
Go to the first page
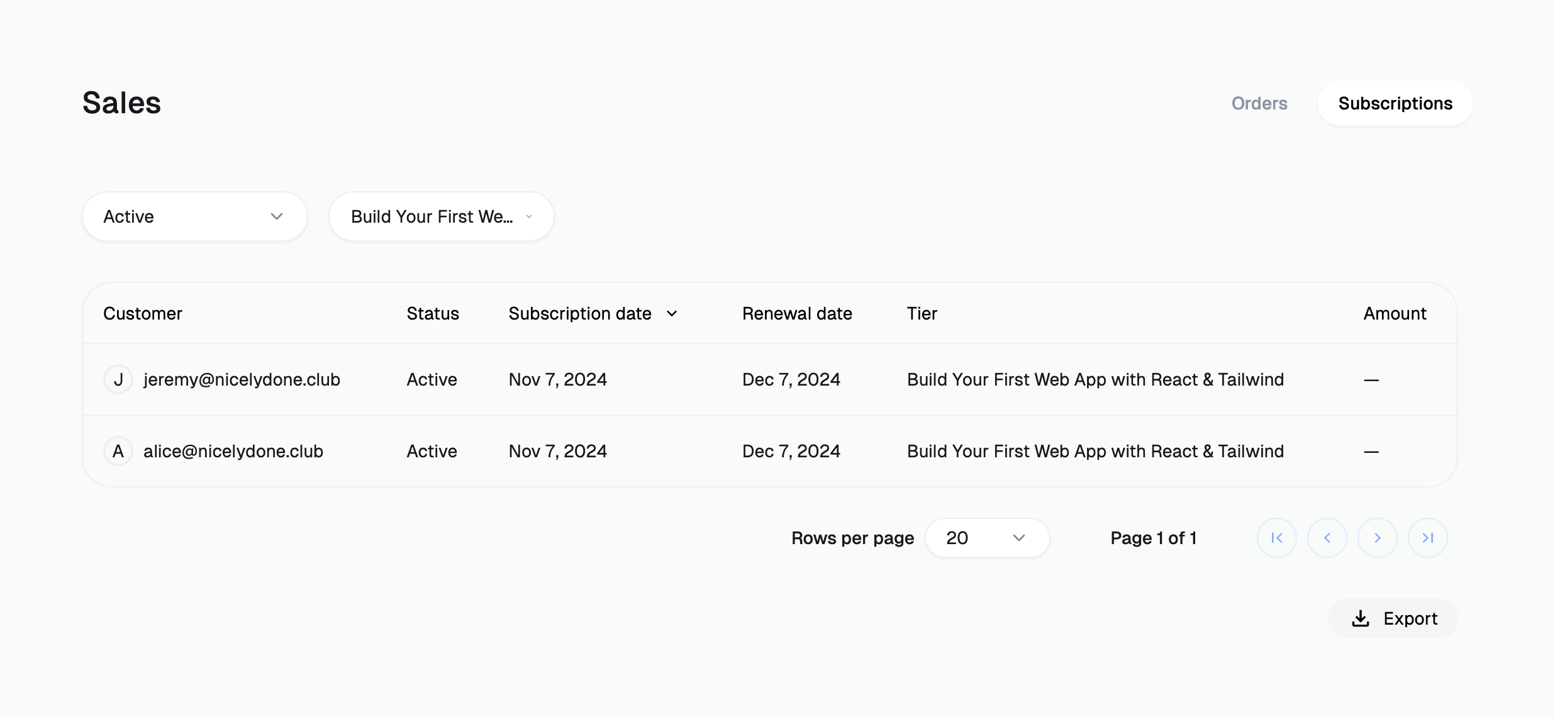click(1276, 538)
